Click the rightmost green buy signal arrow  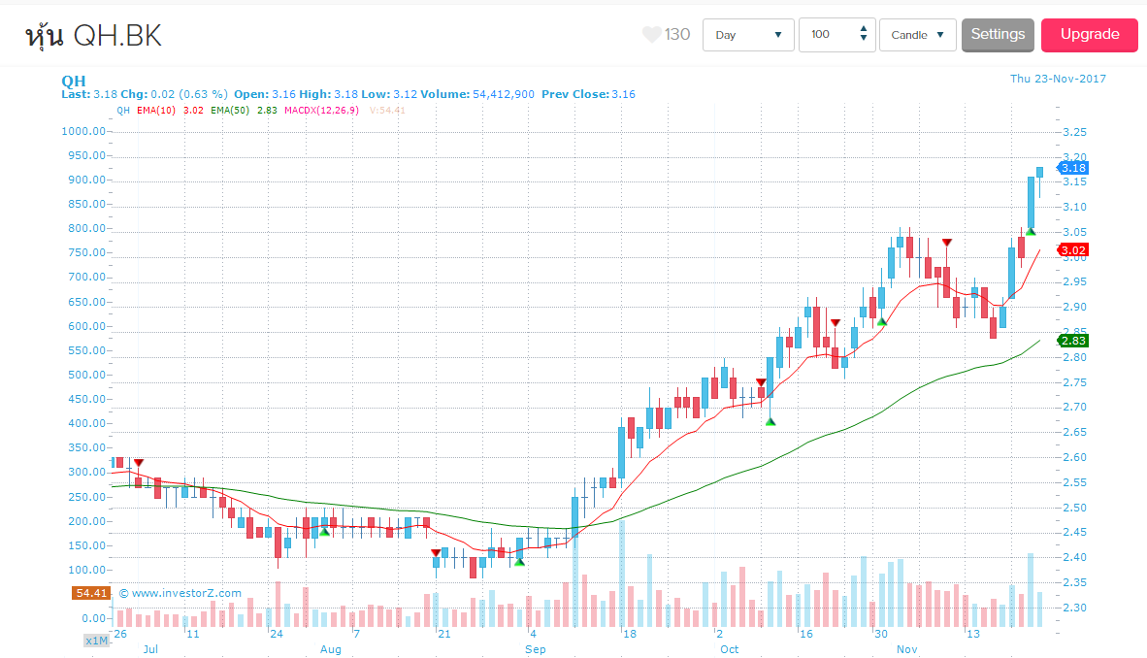pyautogui.click(x=1031, y=231)
